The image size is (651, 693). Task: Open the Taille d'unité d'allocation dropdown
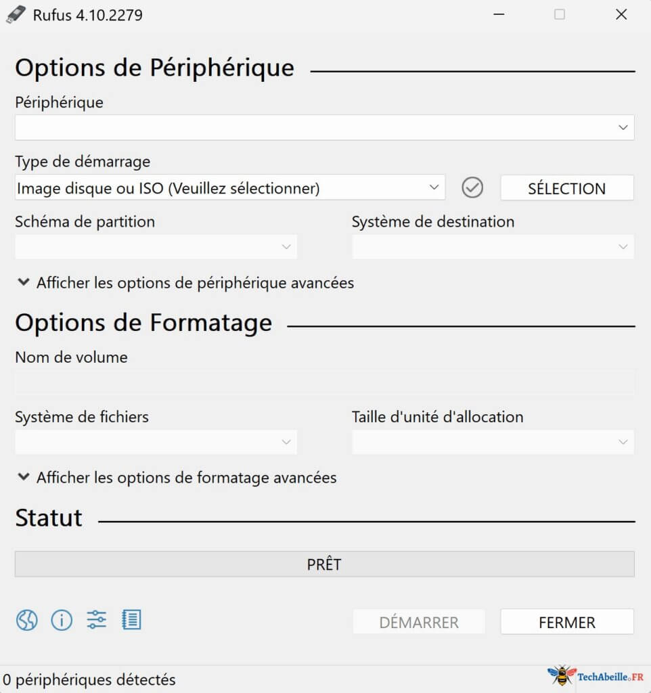click(493, 442)
